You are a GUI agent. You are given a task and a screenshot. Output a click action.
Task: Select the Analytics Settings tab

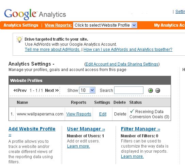pyautogui.click(x=21, y=25)
